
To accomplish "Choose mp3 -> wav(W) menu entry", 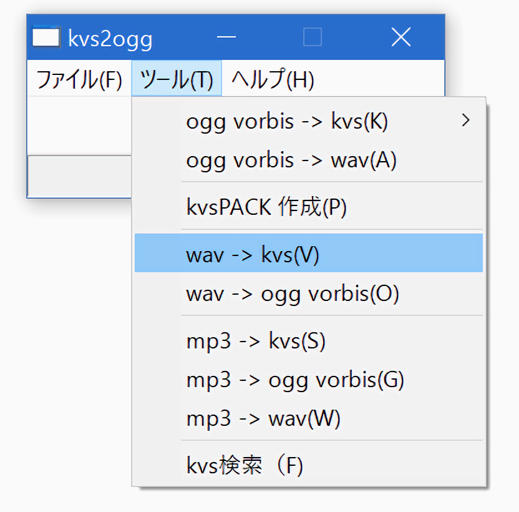I will pyautogui.click(x=263, y=418).
